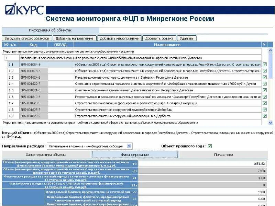Image resolution: width=275 pixels, height=206 pixels.
Task: Select code SR5-001819-6
Action: [33, 97]
